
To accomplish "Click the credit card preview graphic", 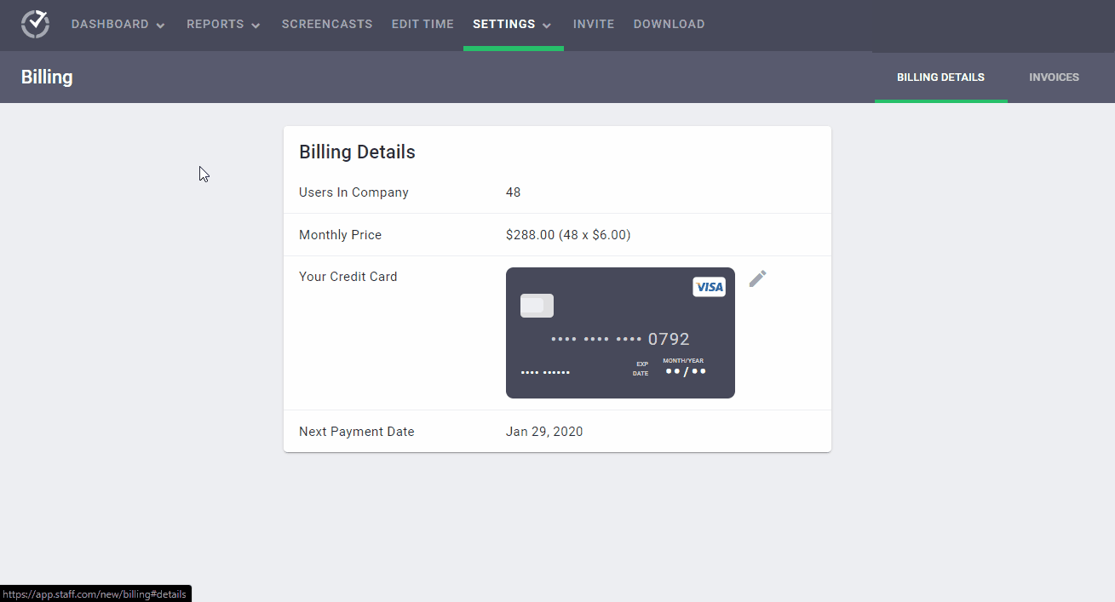I will (x=620, y=332).
